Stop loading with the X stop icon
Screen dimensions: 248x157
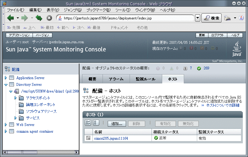click(49, 18)
